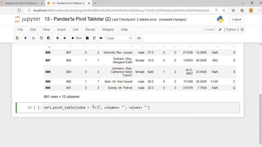Open the Edit menu
Viewport: 262px width, 147px height.
pyautogui.click(x=33, y=29)
